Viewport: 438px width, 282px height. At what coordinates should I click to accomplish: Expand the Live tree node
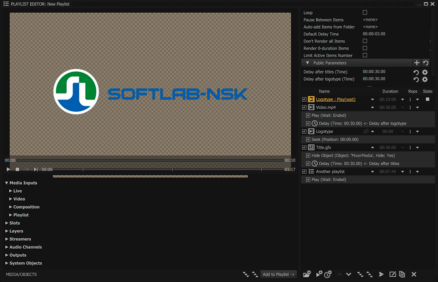[11, 191]
